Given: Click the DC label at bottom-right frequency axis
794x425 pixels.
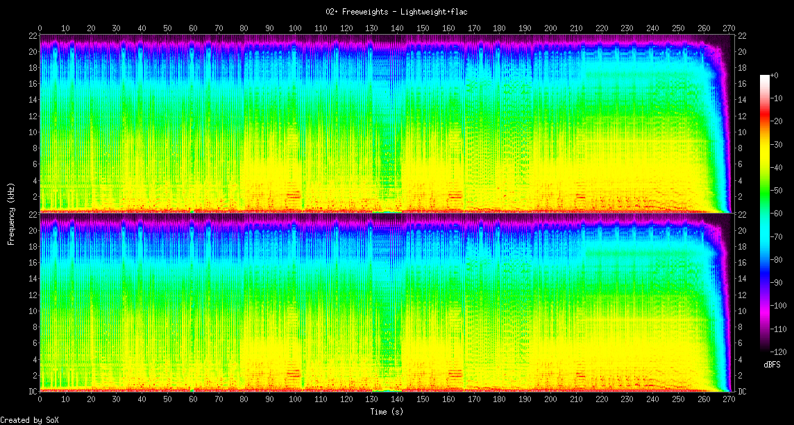Looking at the screenshot, I should 742,391.
